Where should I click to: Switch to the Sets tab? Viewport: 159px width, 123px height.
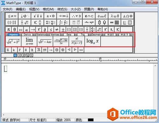[x=69, y=35]
